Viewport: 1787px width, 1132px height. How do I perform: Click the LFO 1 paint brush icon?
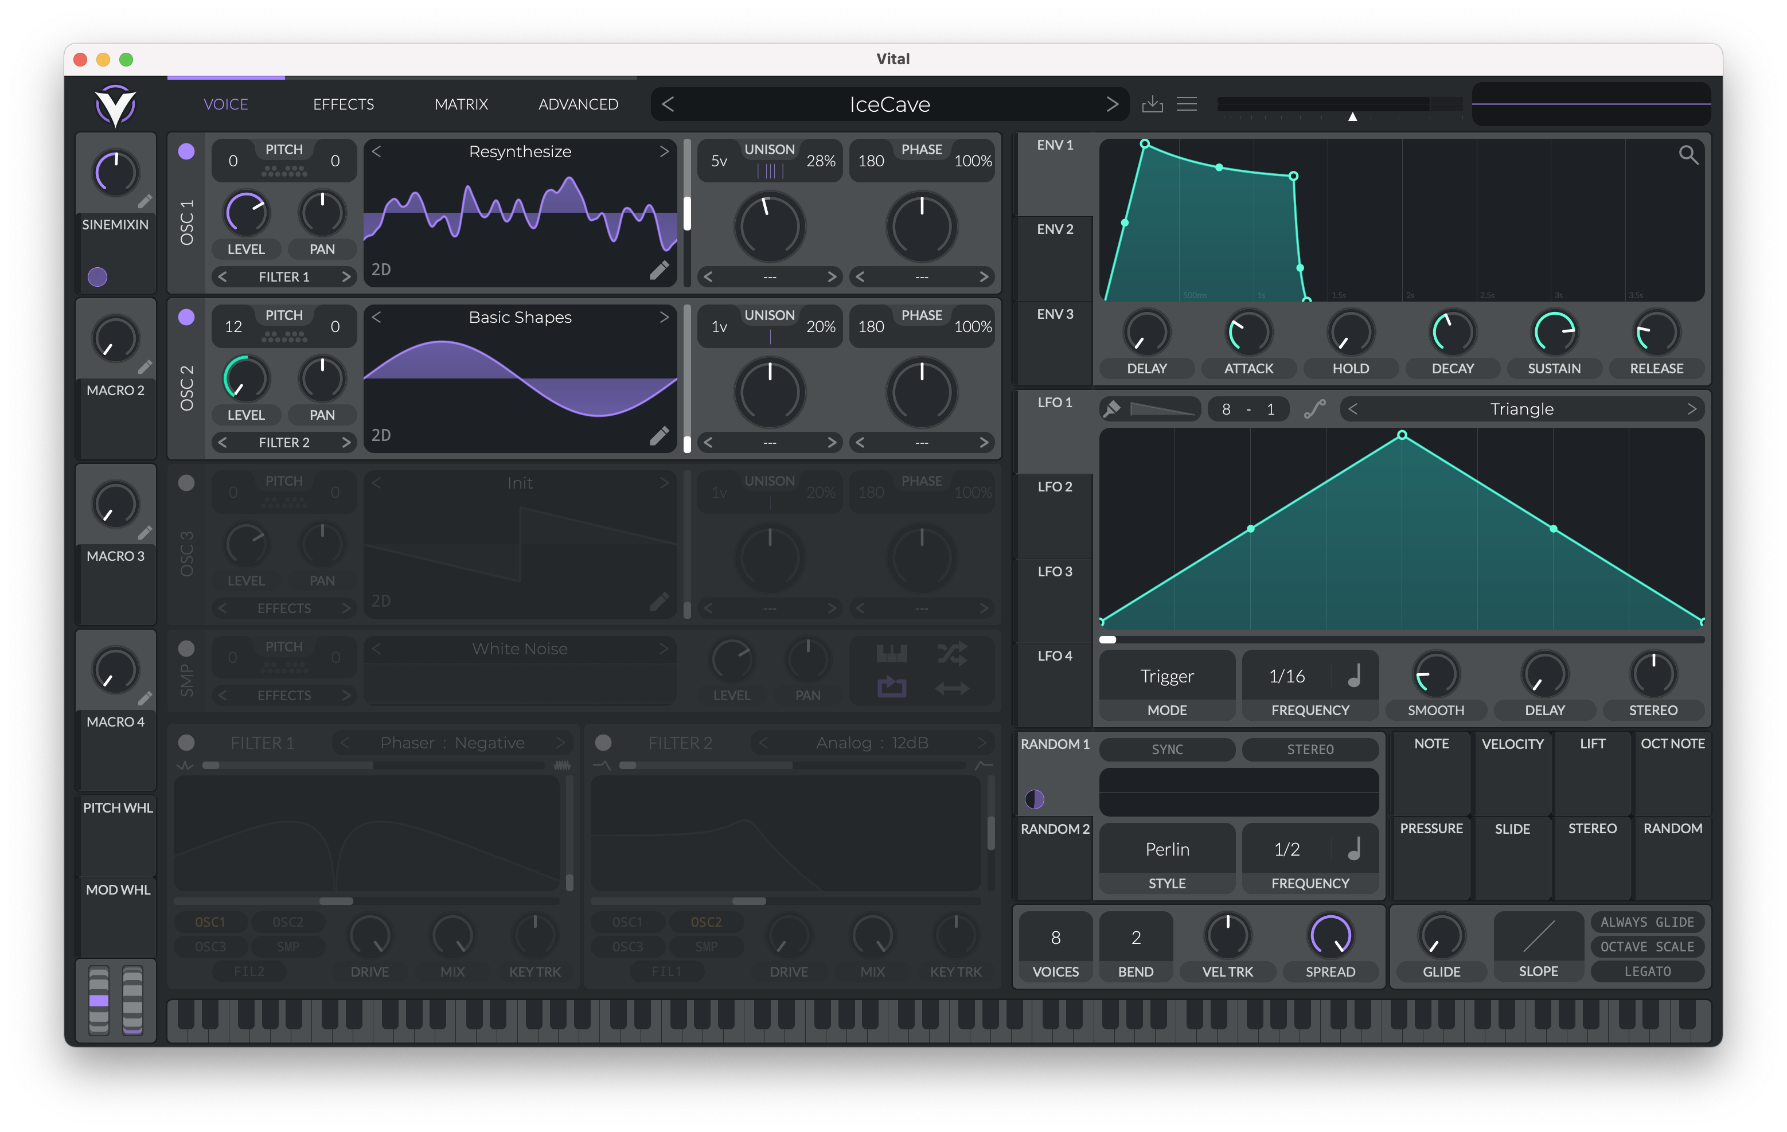1111,409
